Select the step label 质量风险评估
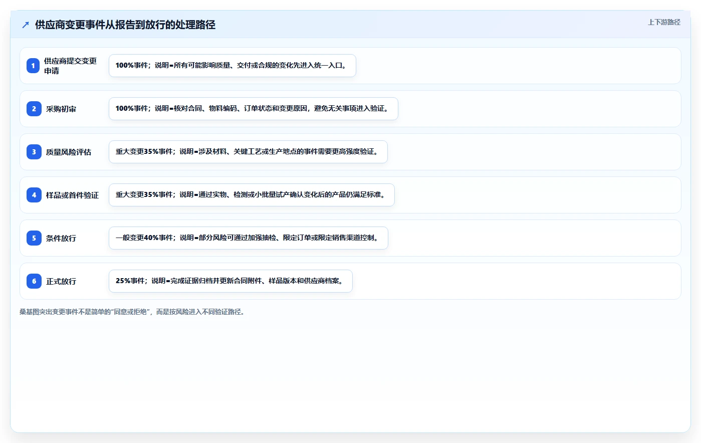701x443 pixels. pyautogui.click(x=69, y=152)
